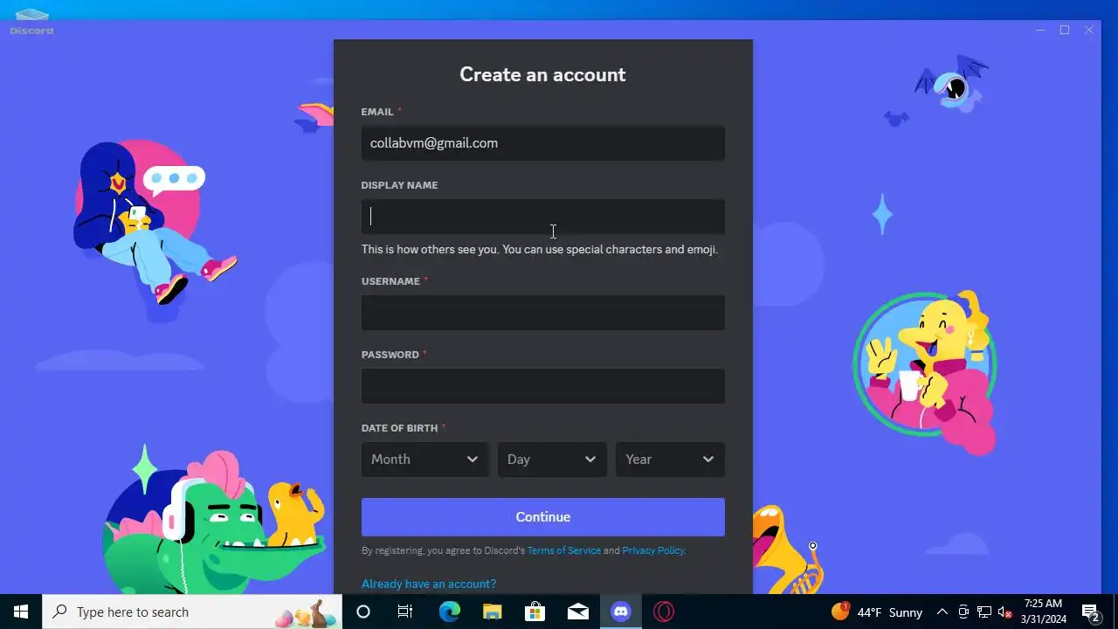The width and height of the screenshot is (1118, 629).
Task: Open the Month dropdown for date of birth
Action: [x=424, y=460]
